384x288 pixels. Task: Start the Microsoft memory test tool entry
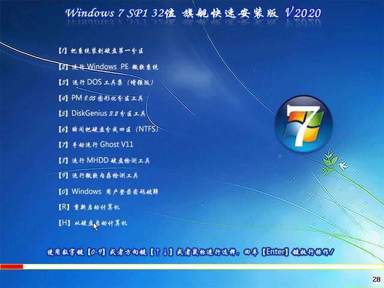pos(98,176)
